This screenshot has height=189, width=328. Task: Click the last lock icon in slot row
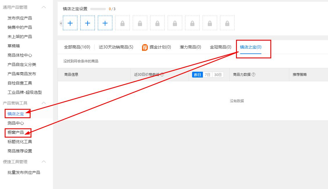[x=227, y=23]
